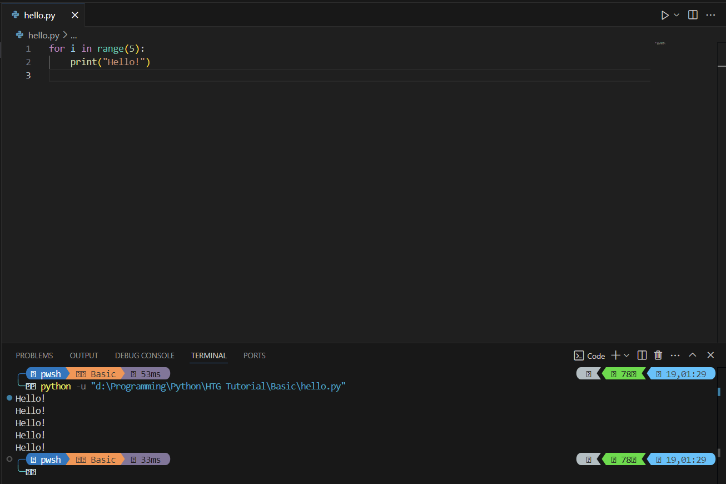The width and height of the screenshot is (726, 484).
Task: Switch to the PROBLEMS panel tab
Action: click(x=34, y=355)
